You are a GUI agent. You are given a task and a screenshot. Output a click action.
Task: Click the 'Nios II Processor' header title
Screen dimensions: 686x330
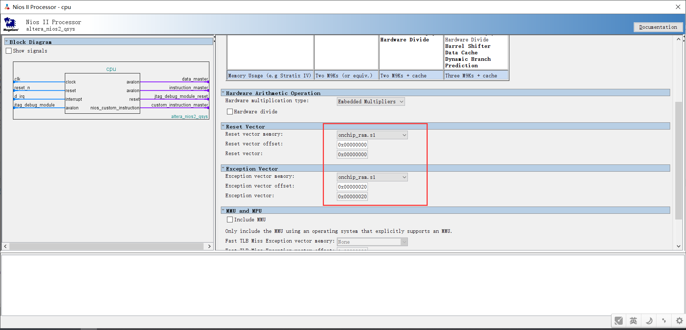[x=54, y=22]
